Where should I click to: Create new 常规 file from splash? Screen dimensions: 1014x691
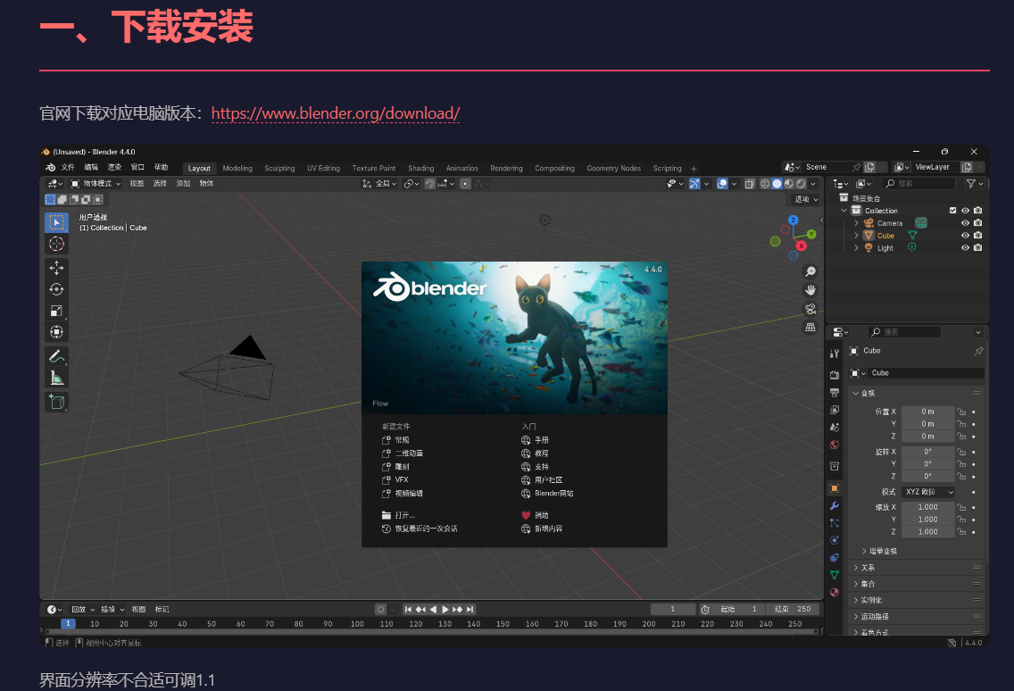[395, 440]
